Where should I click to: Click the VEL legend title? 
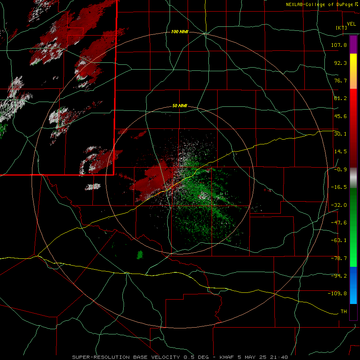point(351,24)
